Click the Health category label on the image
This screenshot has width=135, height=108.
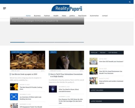pyautogui.click(x=53, y=52)
